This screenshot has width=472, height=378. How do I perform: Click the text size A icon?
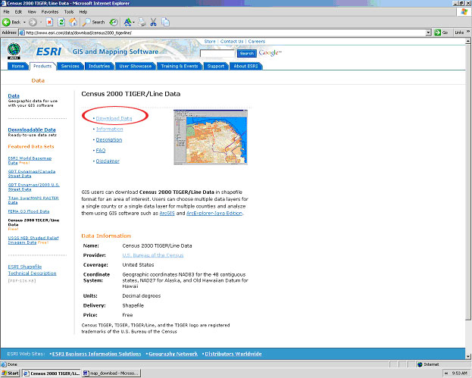(127, 22)
